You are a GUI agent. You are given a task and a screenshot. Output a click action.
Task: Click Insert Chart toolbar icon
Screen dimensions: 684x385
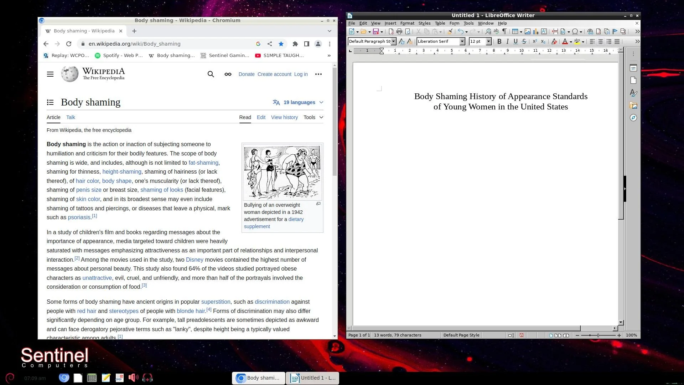coord(536,32)
